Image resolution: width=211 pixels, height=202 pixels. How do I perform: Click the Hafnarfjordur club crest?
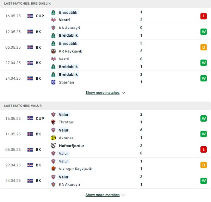[53, 146]
